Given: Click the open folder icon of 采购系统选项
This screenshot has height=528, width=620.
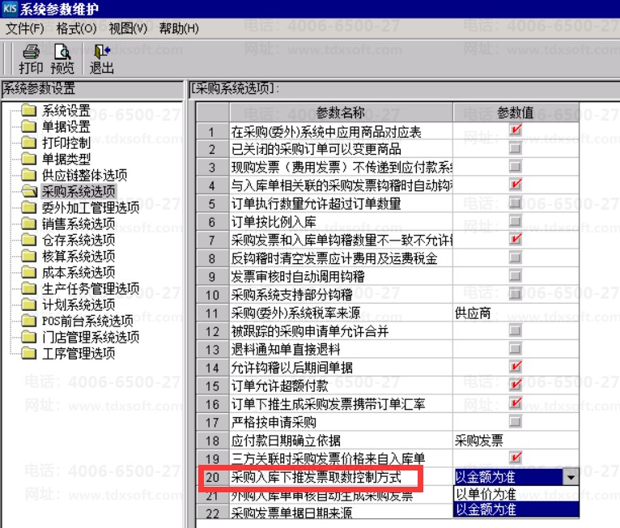Looking at the screenshot, I should [x=29, y=191].
